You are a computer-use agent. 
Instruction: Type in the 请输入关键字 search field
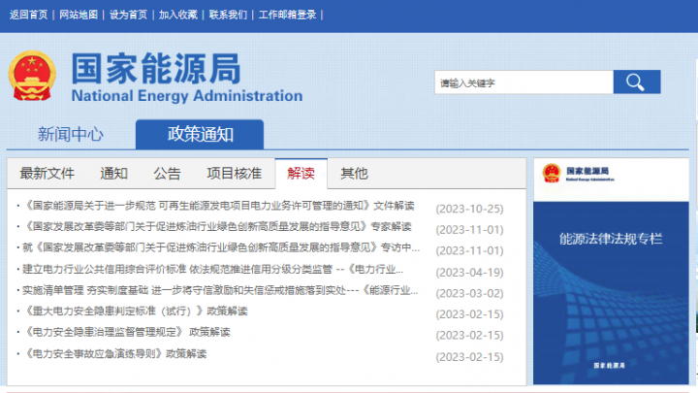523,83
